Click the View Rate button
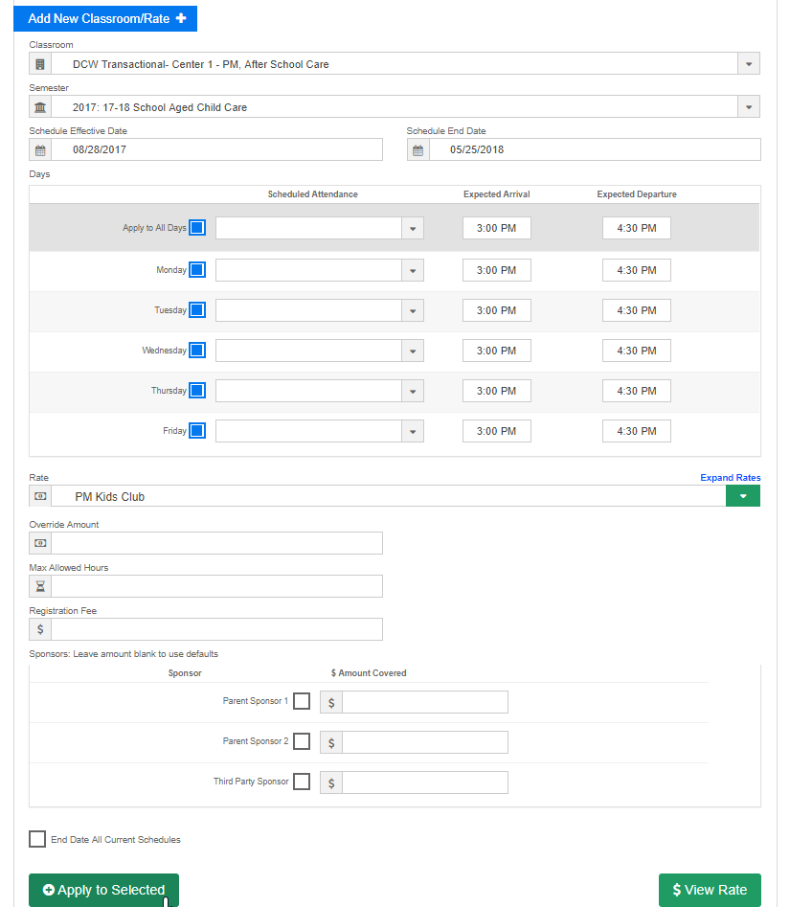Viewport: 790px width, 907px height. coord(710,890)
